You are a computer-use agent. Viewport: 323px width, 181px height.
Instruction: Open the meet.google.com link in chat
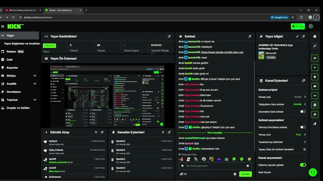[x=222, y=52]
